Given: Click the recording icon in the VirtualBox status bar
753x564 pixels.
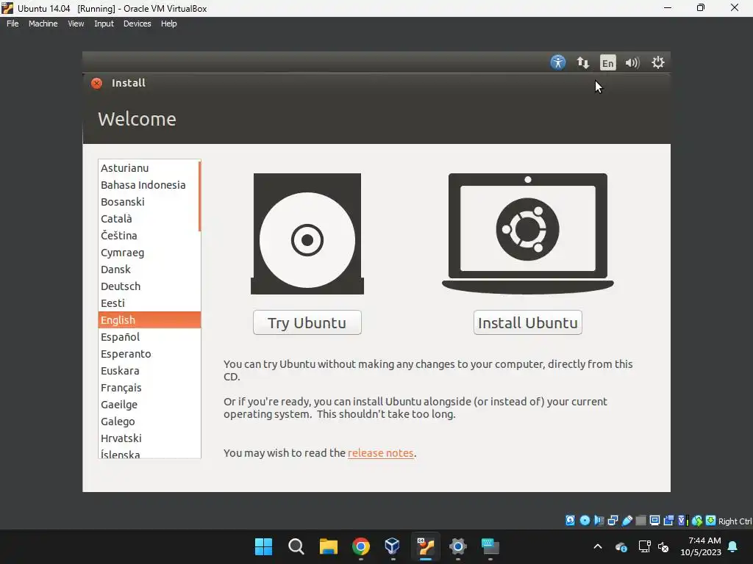Looking at the screenshot, I should coord(668,521).
